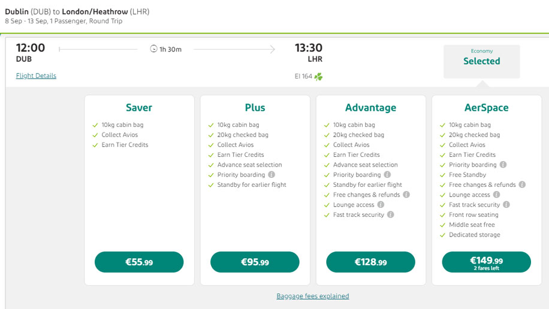This screenshot has height=309, width=549.
Task: Open Priority boarding info icon in Plus fare
Action: (x=272, y=174)
